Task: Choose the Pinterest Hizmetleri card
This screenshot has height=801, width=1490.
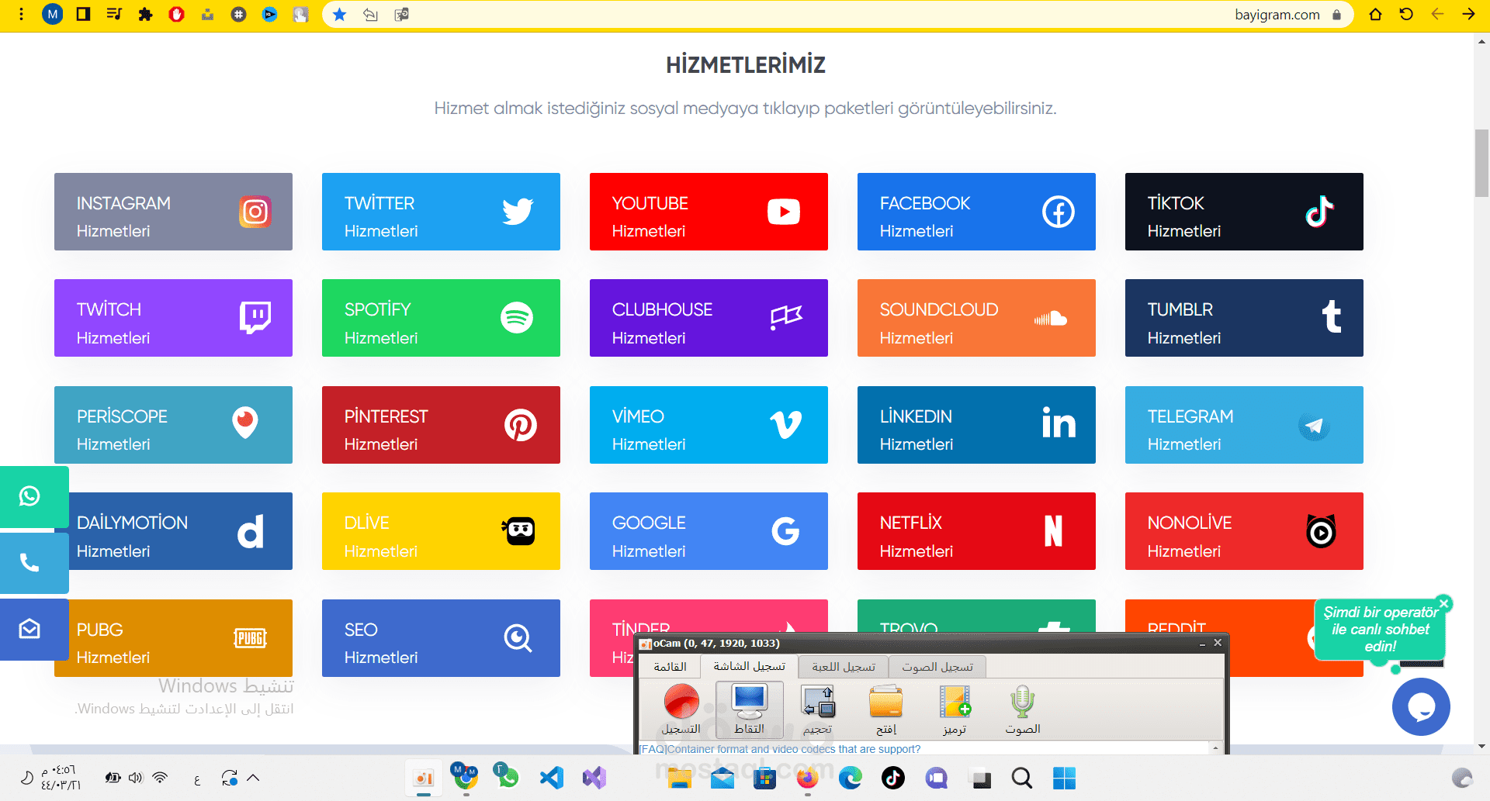Action: coord(441,425)
